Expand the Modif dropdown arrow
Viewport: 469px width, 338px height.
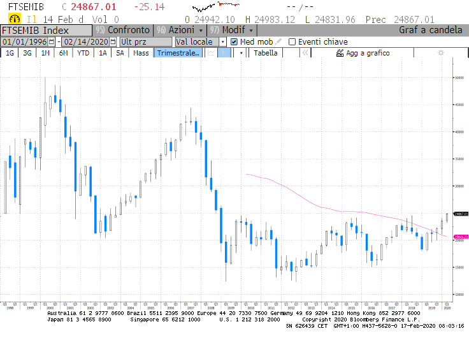tap(251, 30)
